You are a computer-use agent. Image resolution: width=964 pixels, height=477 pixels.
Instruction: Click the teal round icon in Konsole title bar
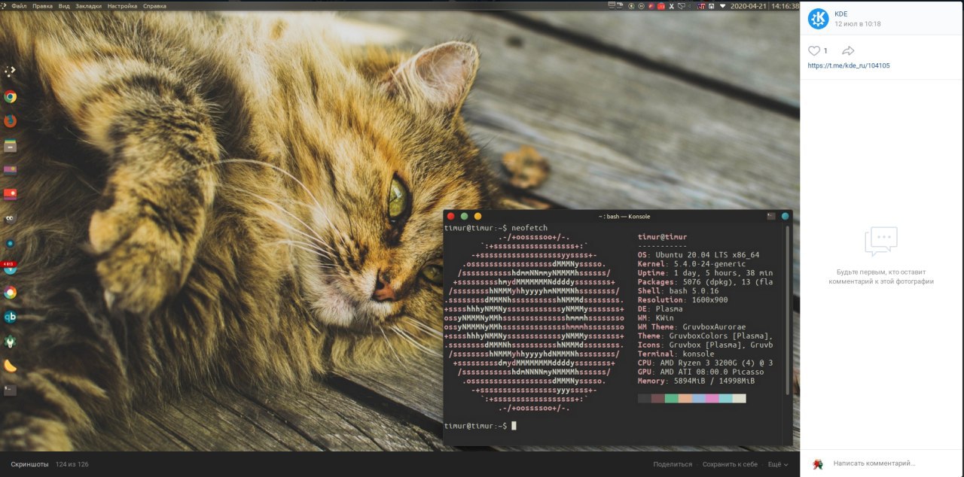pyautogui.click(x=785, y=216)
